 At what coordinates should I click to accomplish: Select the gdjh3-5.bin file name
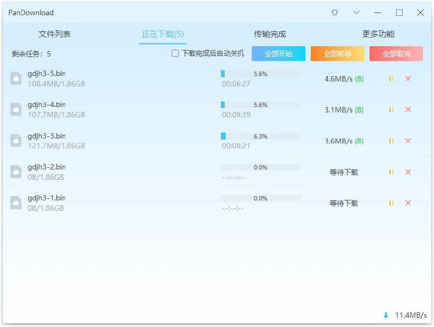coord(47,74)
